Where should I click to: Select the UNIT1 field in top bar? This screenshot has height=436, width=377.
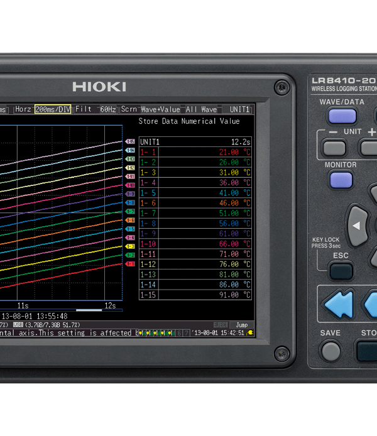pos(239,109)
